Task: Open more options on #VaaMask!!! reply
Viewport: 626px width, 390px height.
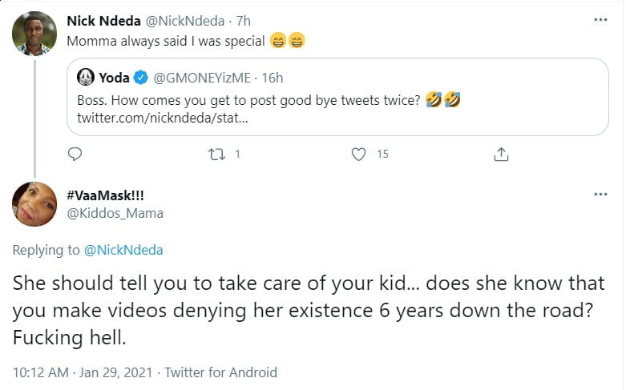Action: (x=600, y=194)
